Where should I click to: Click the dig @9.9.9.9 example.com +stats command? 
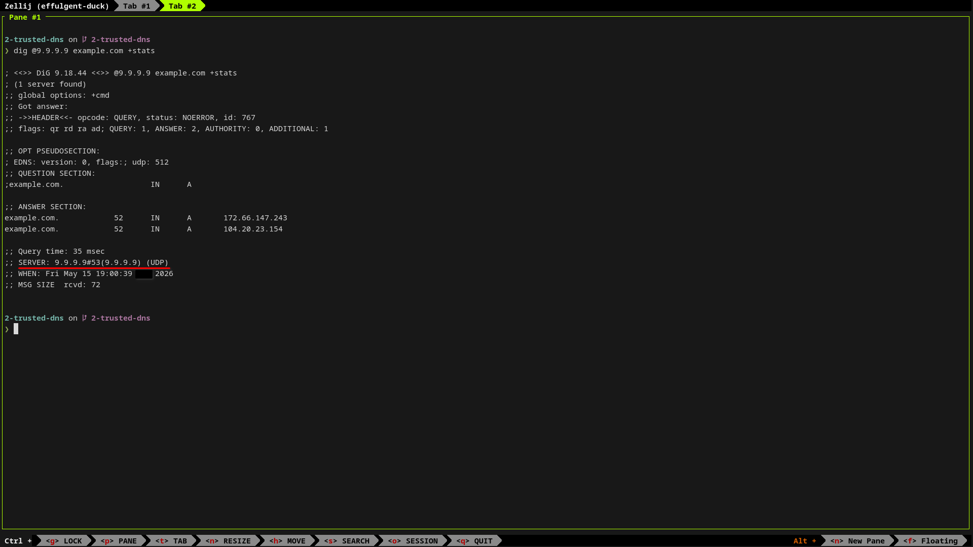tap(84, 51)
